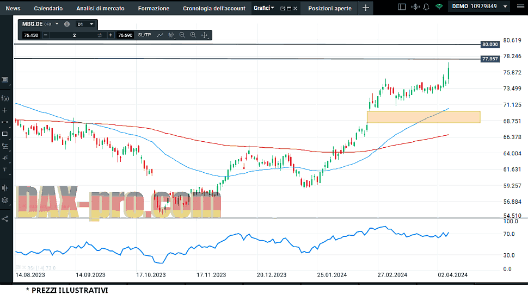Go to the Formazione tab

pos(154,8)
